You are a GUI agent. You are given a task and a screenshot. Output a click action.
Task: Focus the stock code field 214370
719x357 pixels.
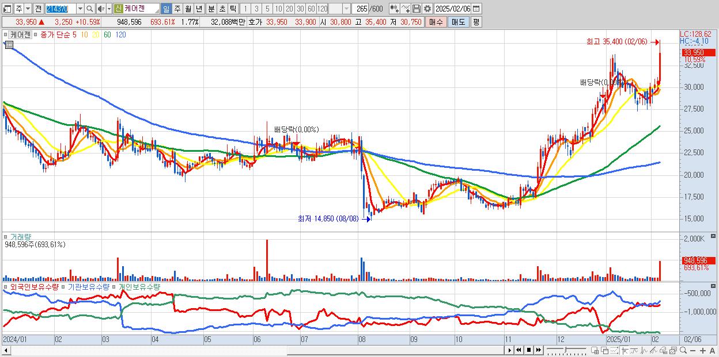[x=60, y=9]
